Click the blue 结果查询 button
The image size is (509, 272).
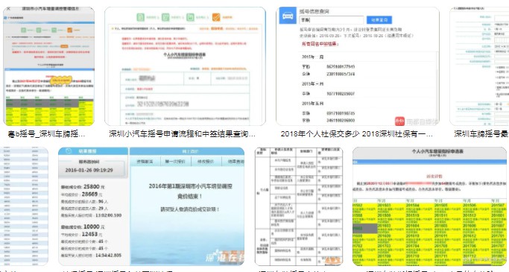coord(379,20)
